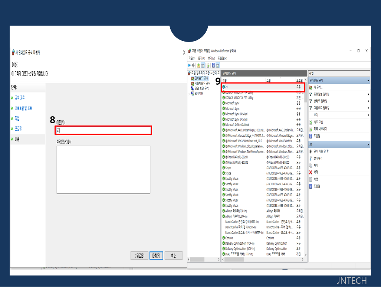The image size is (381, 287).
Task: Go to the 규칙 종류 wizard step
Action: point(20,98)
